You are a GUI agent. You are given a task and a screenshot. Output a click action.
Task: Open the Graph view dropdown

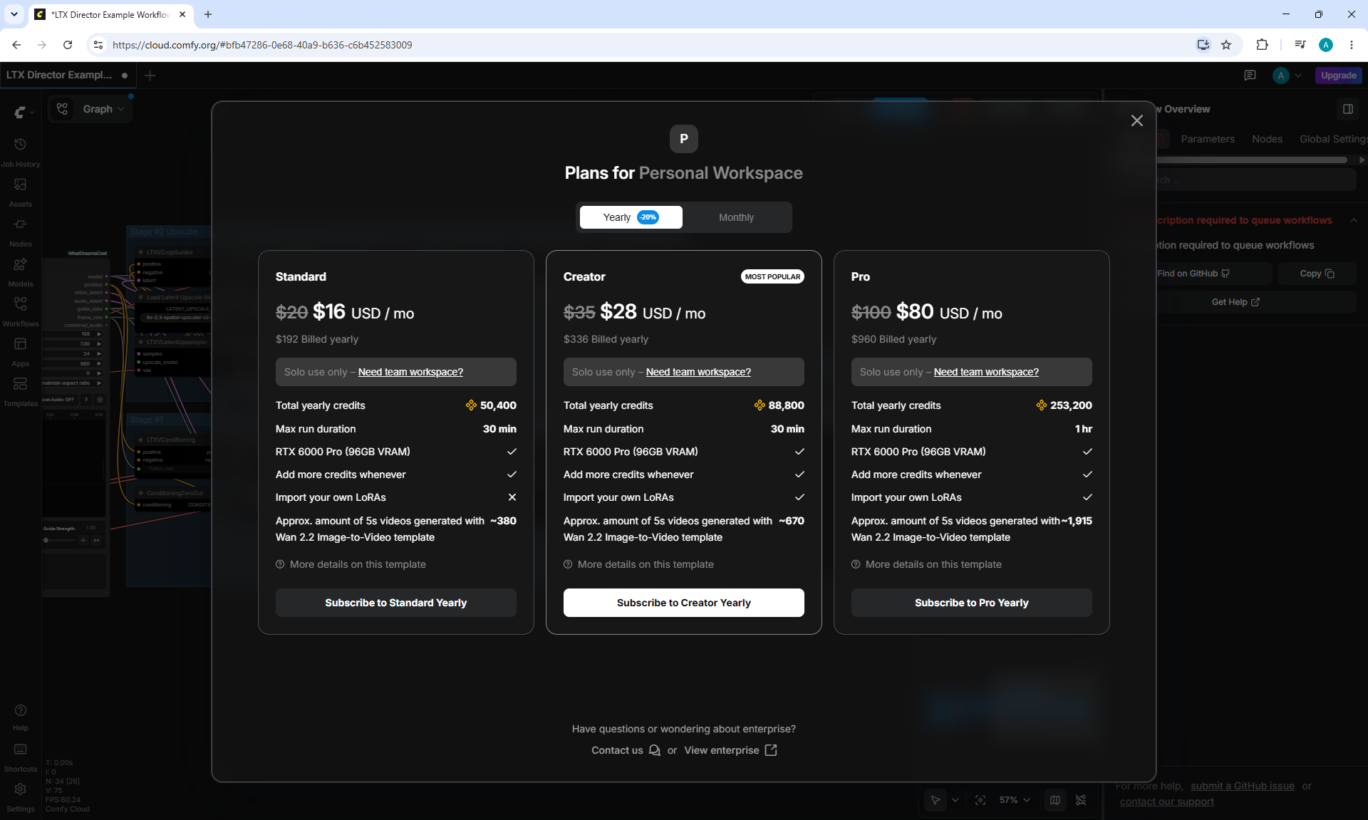click(x=91, y=109)
